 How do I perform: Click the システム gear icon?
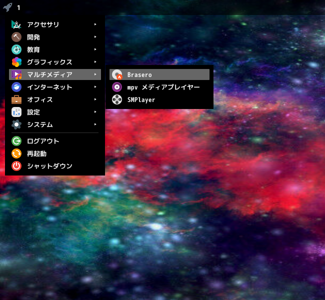click(x=16, y=124)
